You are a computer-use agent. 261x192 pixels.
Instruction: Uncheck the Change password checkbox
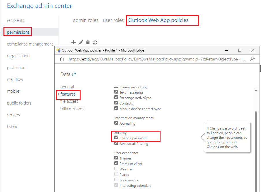116,138
